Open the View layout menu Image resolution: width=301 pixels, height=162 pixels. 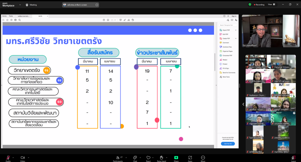[x=271, y=4]
